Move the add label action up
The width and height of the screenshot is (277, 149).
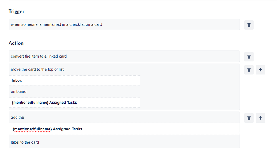[260, 118]
